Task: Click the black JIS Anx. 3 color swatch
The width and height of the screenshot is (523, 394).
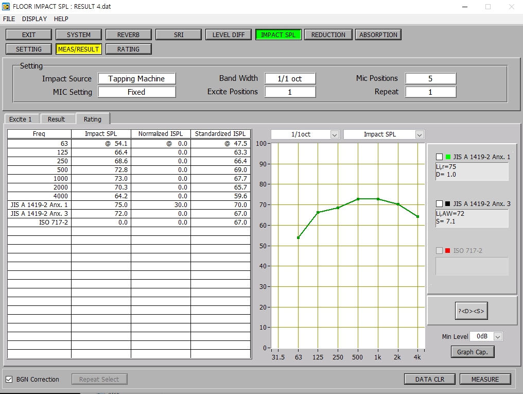Action: coord(448,203)
